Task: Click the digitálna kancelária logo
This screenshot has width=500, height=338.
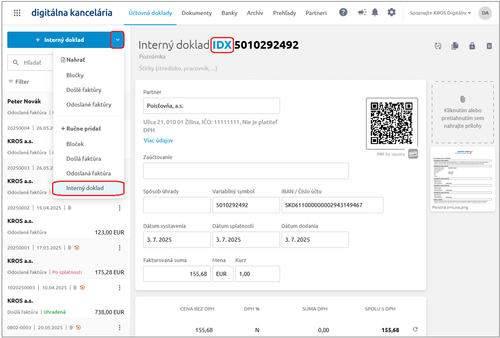Action: [72, 13]
